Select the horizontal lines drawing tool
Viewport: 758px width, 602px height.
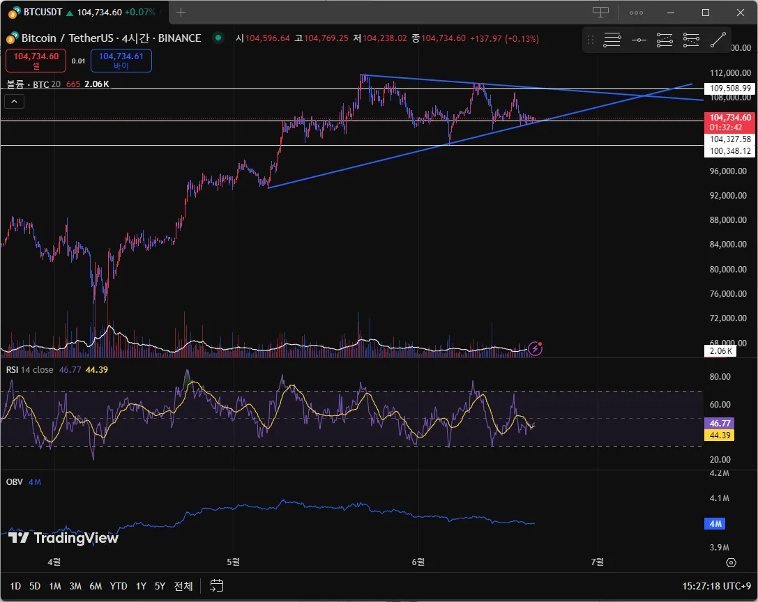pos(612,40)
